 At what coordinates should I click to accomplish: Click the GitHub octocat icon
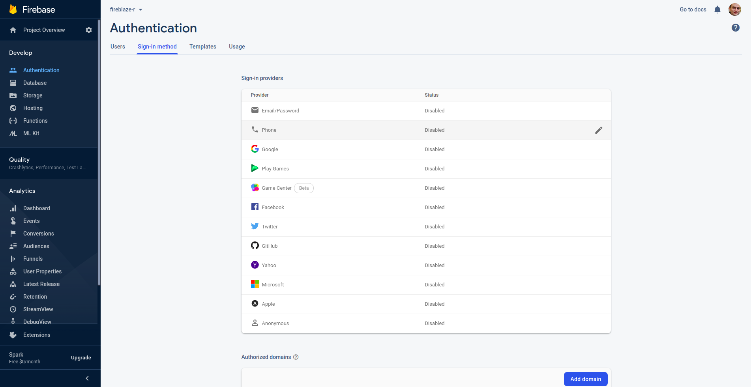coord(255,245)
